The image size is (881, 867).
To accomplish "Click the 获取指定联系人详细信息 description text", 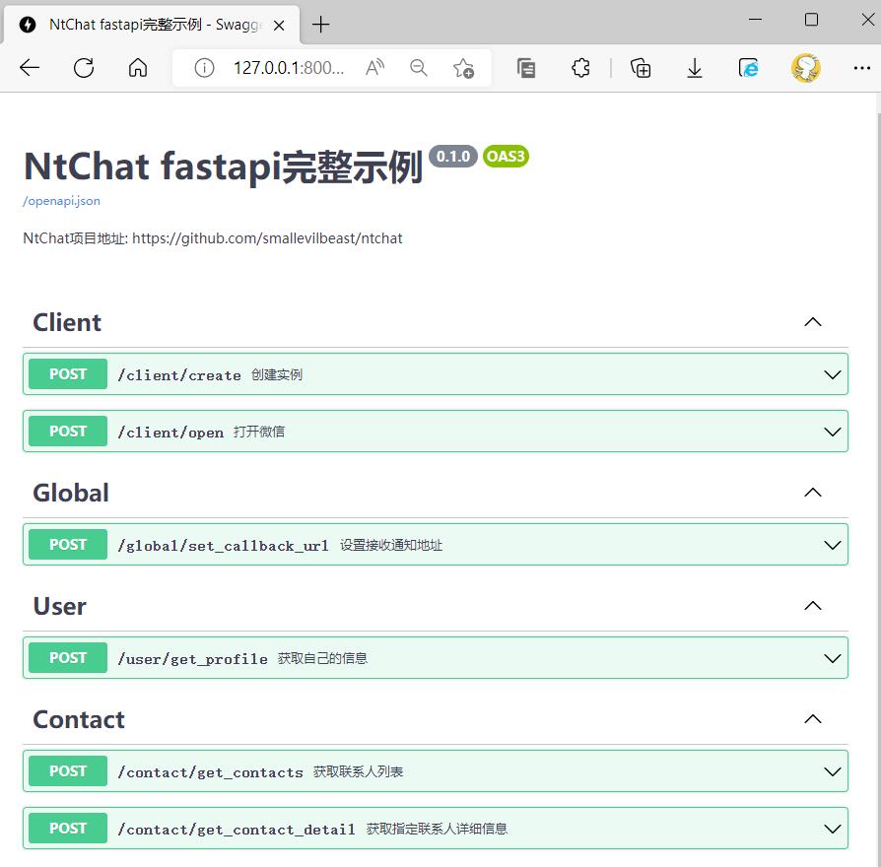I will point(437,829).
